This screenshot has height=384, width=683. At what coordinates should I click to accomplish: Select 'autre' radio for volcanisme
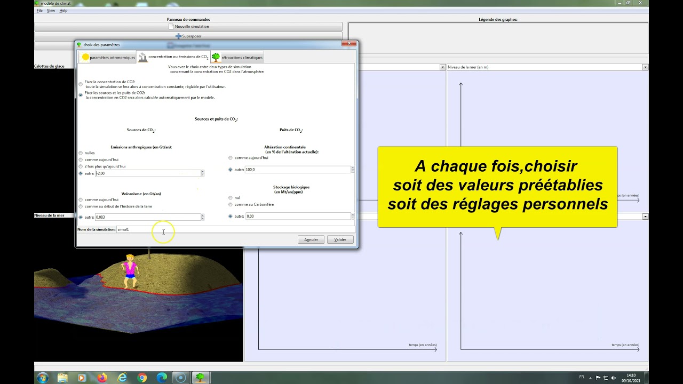click(x=81, y=217)
